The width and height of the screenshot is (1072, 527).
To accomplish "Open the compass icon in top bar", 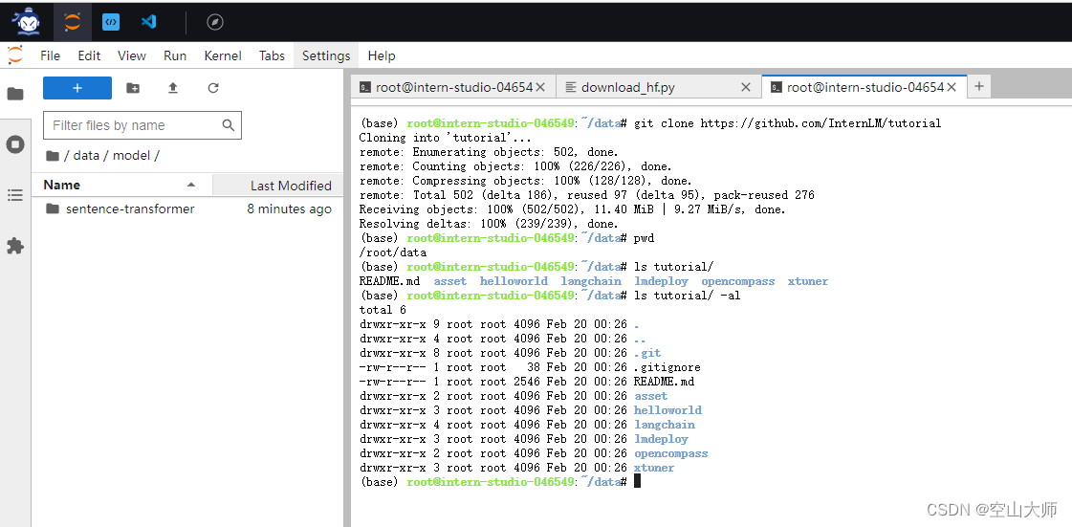I will point(214,22).
